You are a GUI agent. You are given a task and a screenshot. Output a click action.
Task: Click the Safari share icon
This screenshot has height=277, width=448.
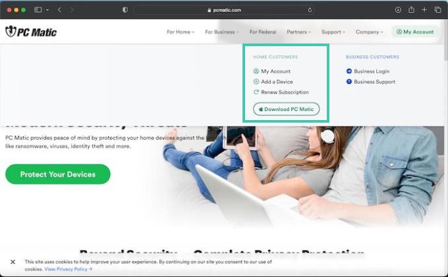[x=411, y=10]
